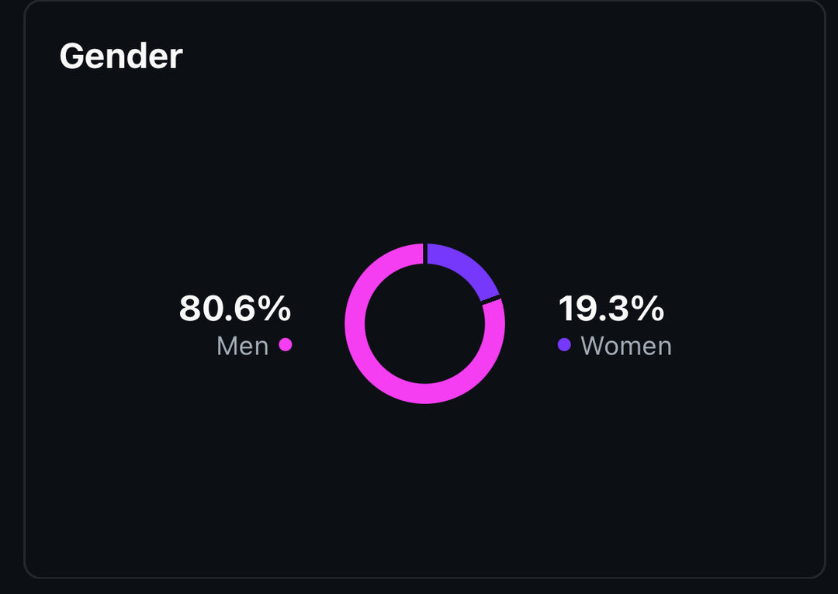Click the bottom of the pink Men arc
Image resolution: width=838 pixels, height=594 pixels.
click(424, 393)
